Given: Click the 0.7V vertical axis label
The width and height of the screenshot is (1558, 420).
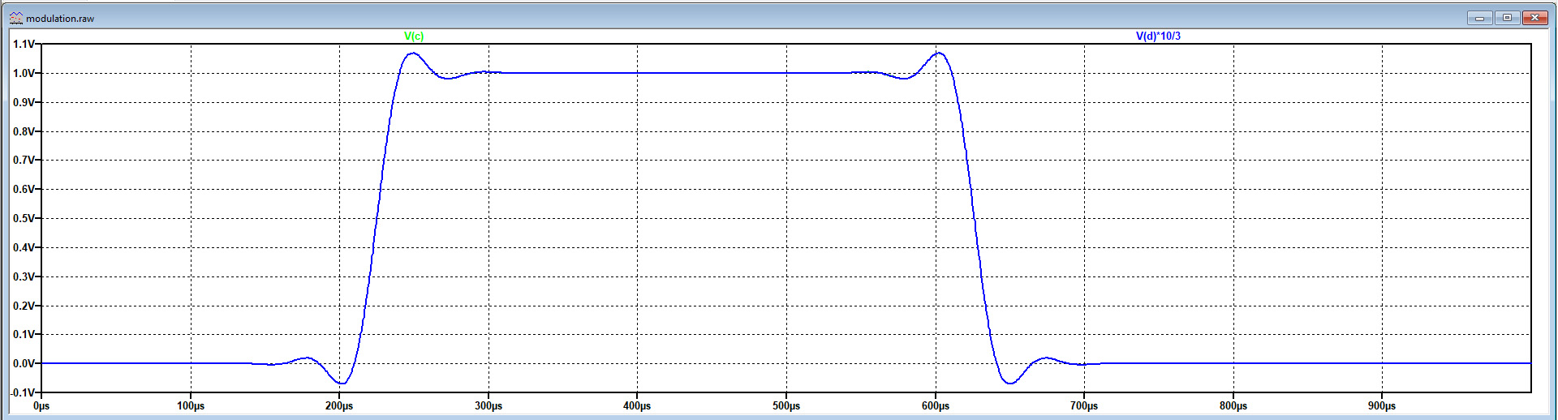Looking at the screenshot, I should coord(24,160).
